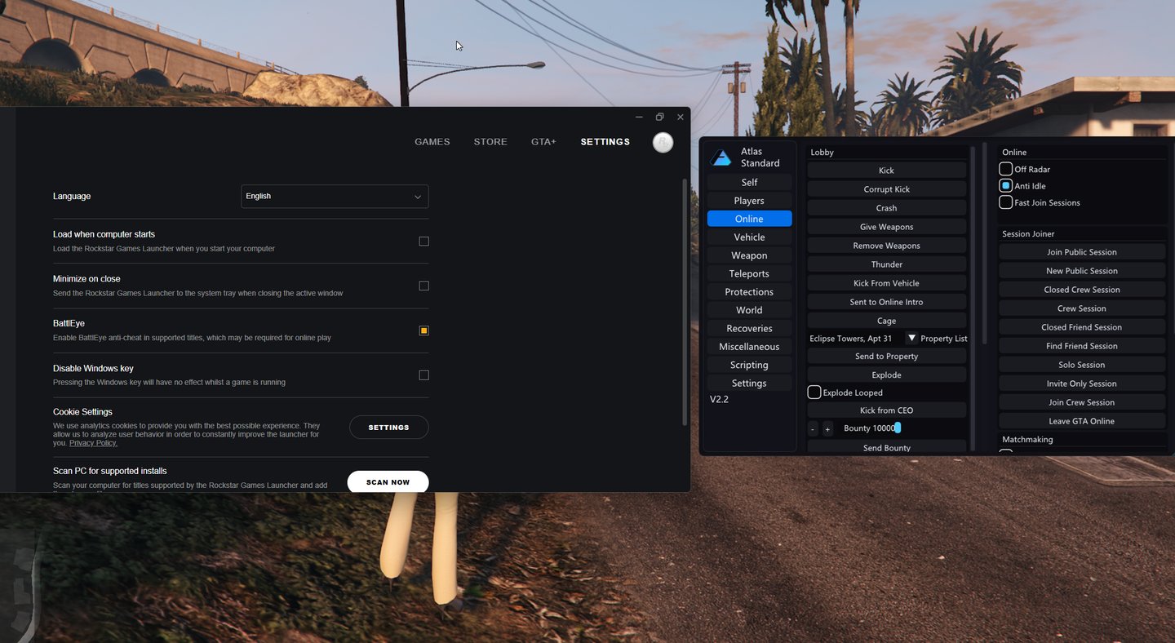Click the Remove Weapons button
Image resolution: width=1175 pixels, height=643 pixels.
coord(886,246)
